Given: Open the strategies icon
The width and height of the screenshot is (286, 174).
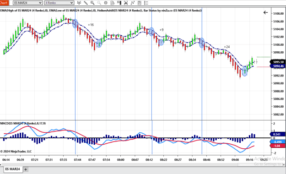Looking at the screenshot, I should coord(140,3).
